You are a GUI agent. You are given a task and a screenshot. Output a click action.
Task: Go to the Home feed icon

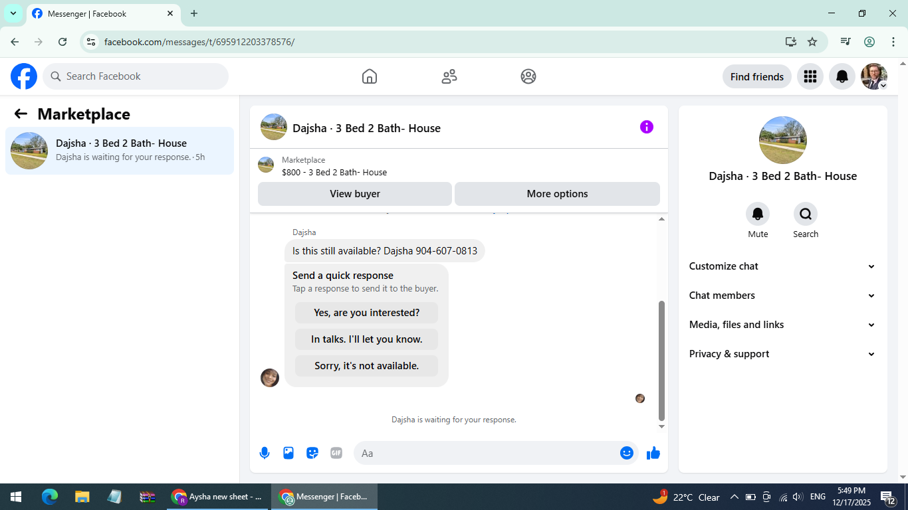[370, 76]
